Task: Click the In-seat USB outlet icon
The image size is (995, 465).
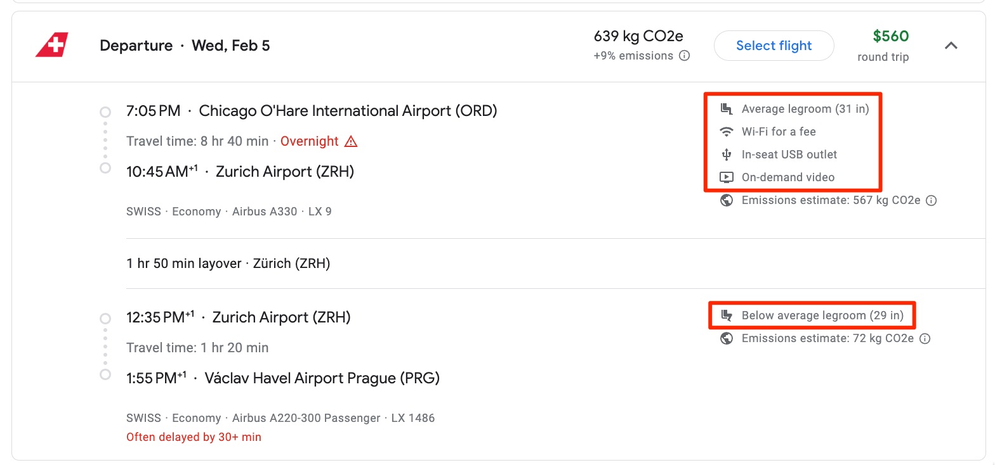Action: [x=726, y=154]
